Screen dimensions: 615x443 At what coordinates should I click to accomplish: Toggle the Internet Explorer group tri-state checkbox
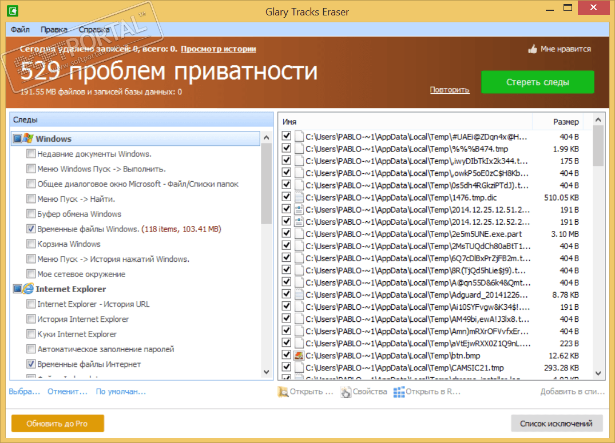(x=18, y=289)
